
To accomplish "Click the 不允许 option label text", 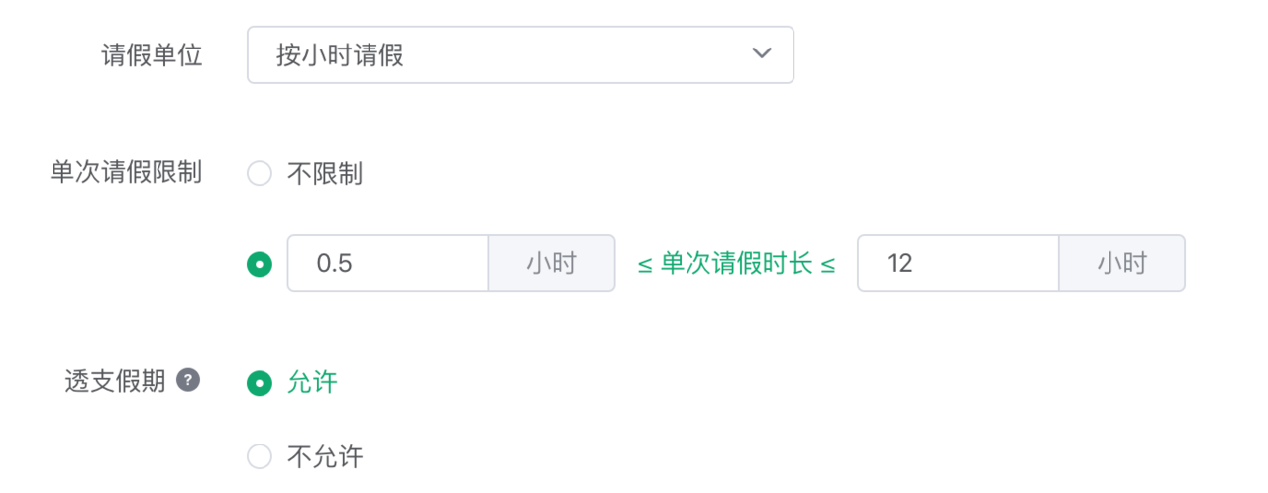I will pos(325,456).
